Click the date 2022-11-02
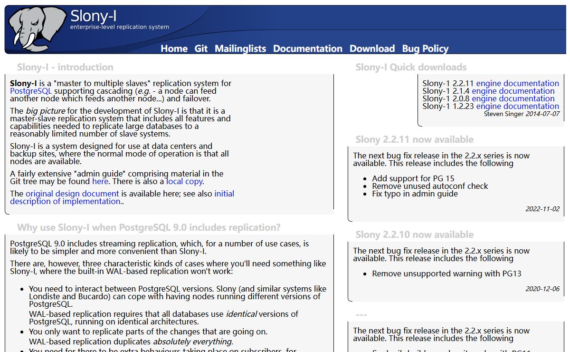 (542, 209)
